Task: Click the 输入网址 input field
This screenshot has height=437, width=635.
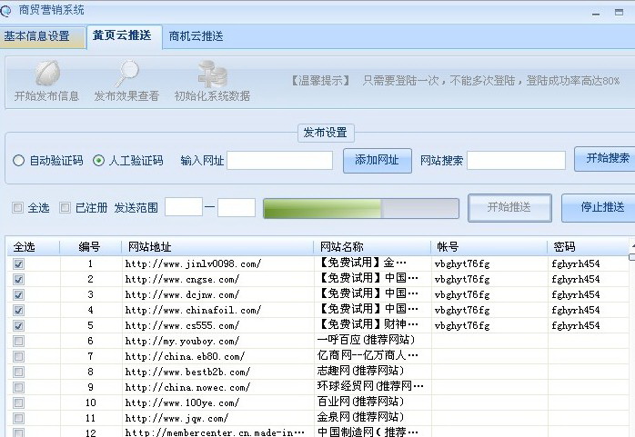Action: click(x=280, y=161)
